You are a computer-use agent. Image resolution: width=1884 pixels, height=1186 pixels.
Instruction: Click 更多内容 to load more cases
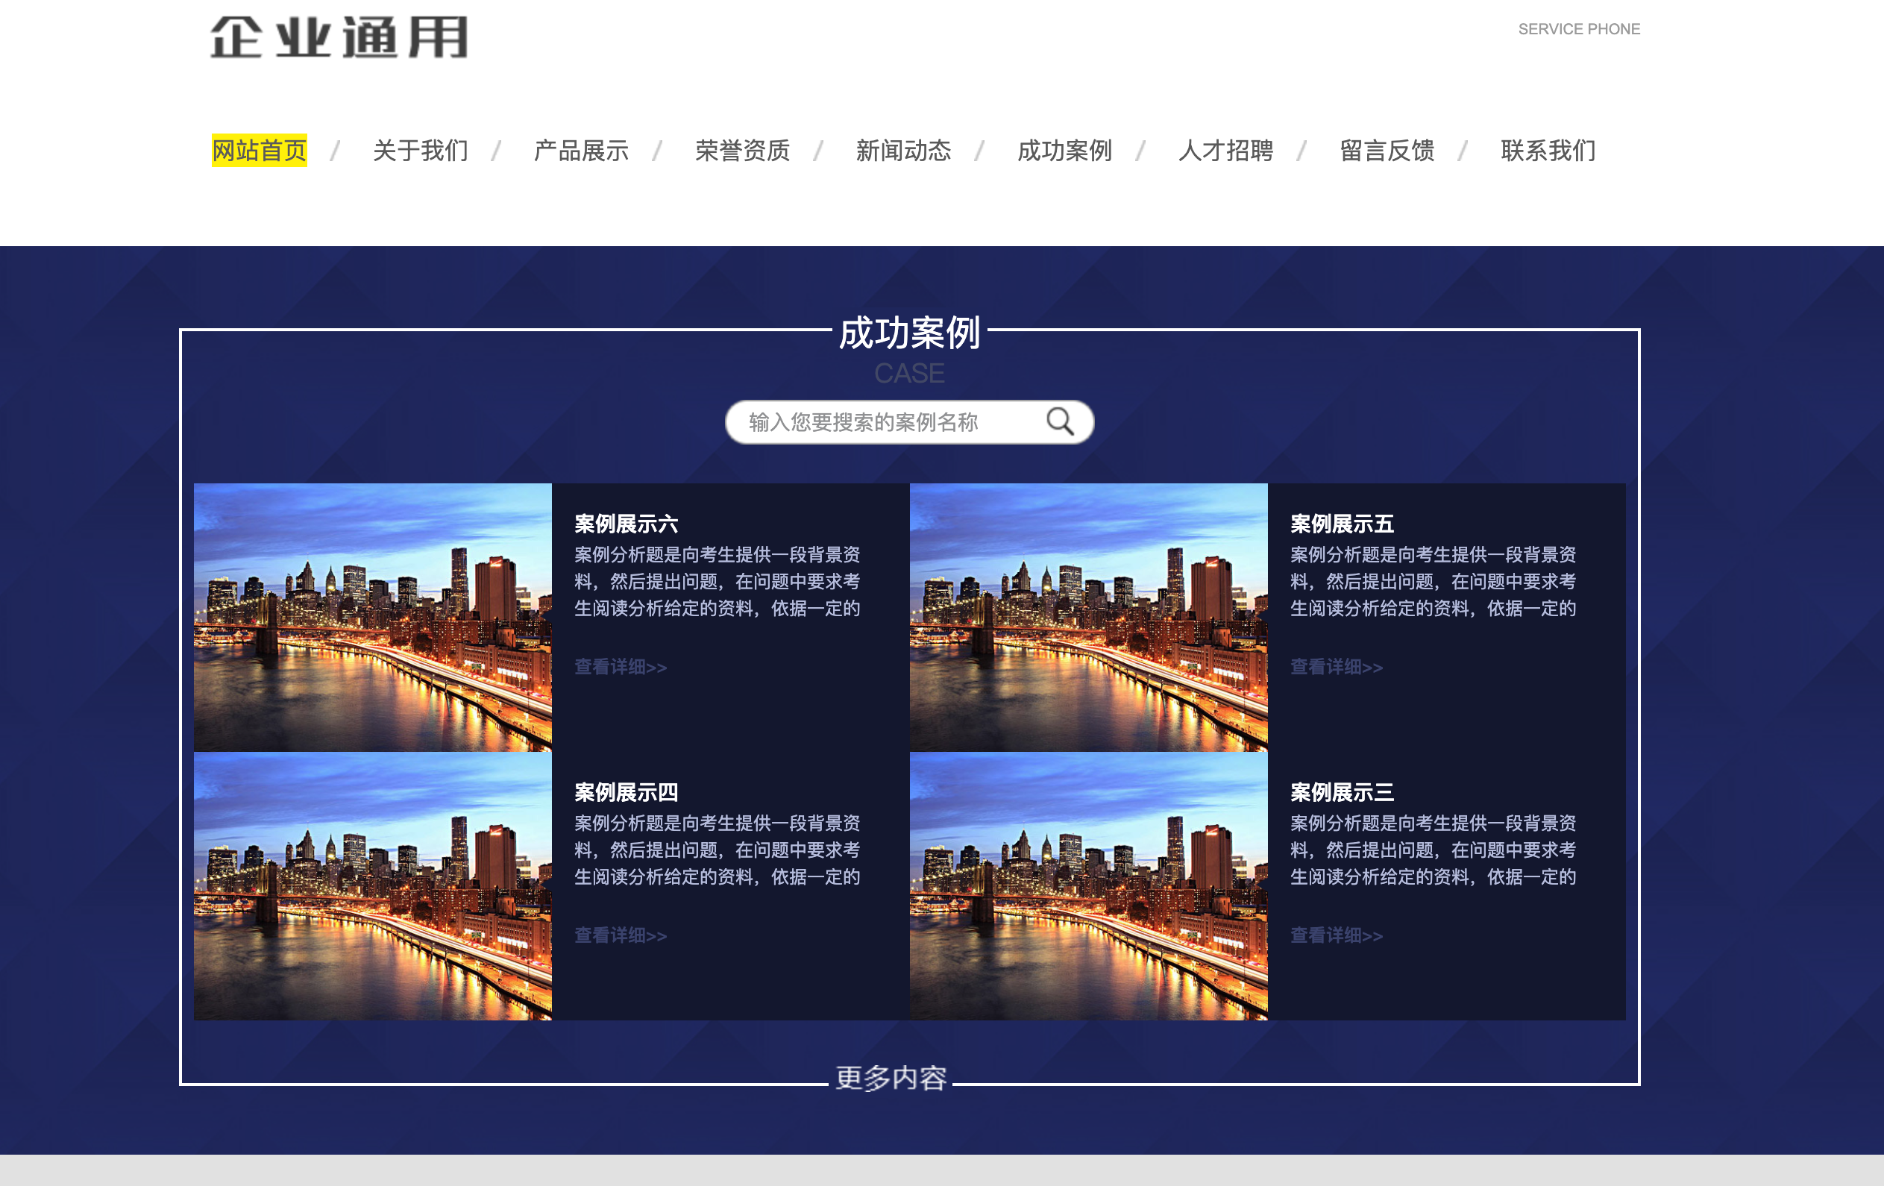(891, 1078)
